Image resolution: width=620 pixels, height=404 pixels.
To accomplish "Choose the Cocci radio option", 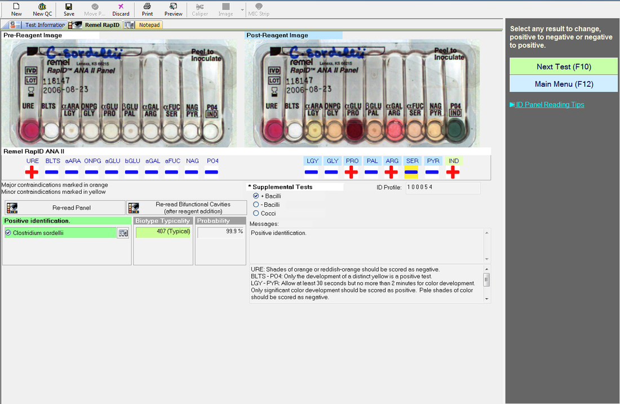I will pyautogui.click(x=256, y=214).
